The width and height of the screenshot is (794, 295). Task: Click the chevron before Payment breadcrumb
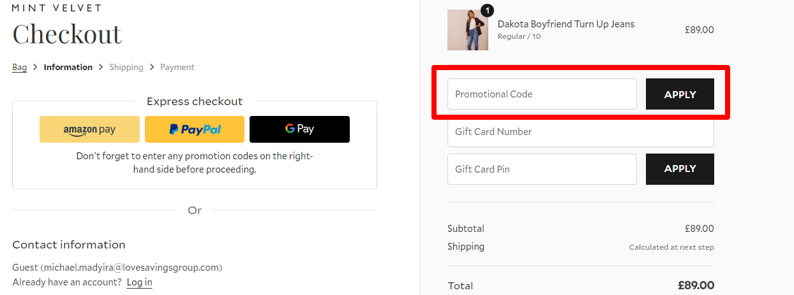pos(152,68)
